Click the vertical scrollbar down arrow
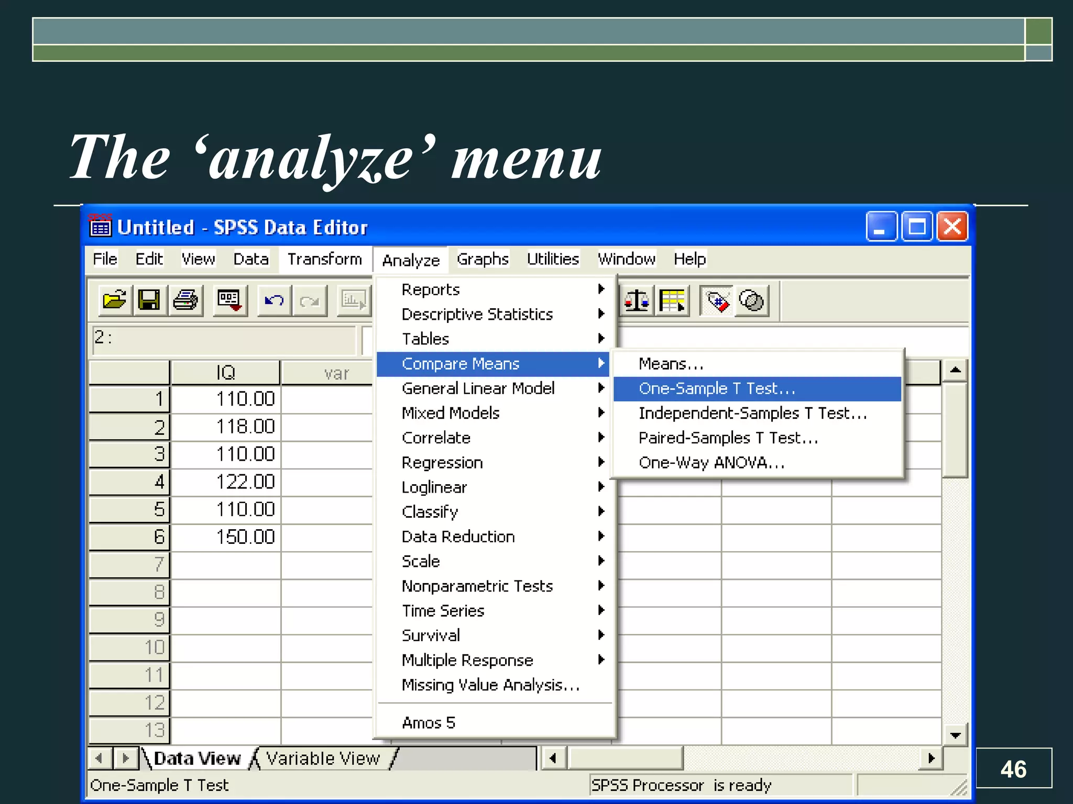Viewport: 1073px width, 804px height. click(955, 735)
